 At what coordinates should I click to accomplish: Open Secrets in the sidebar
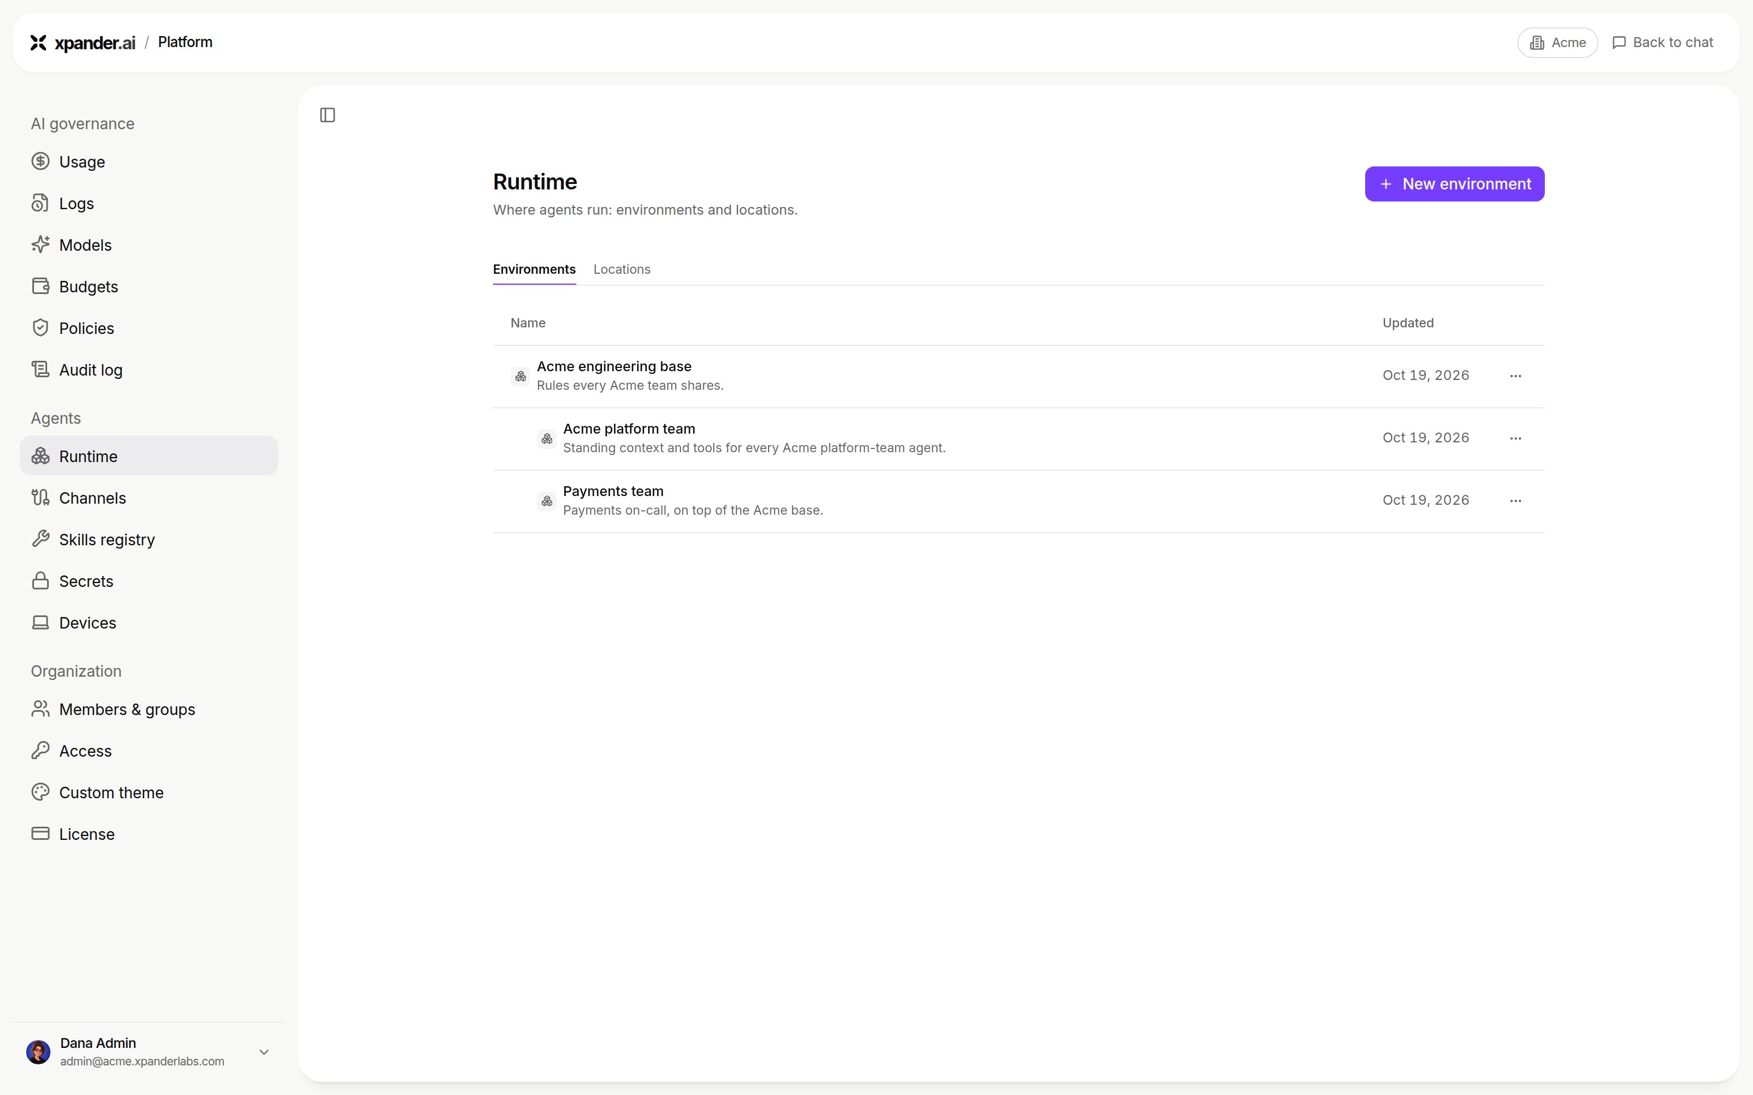[x=148, y=581]
